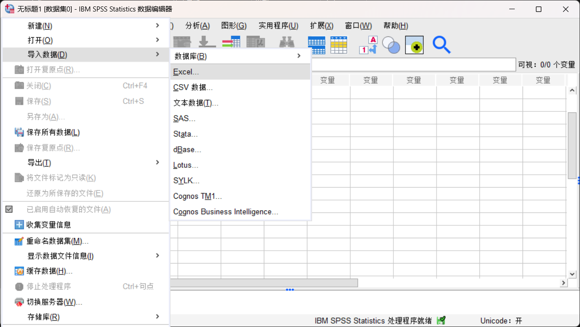Click Unicode：开 status text

[501, 321]
